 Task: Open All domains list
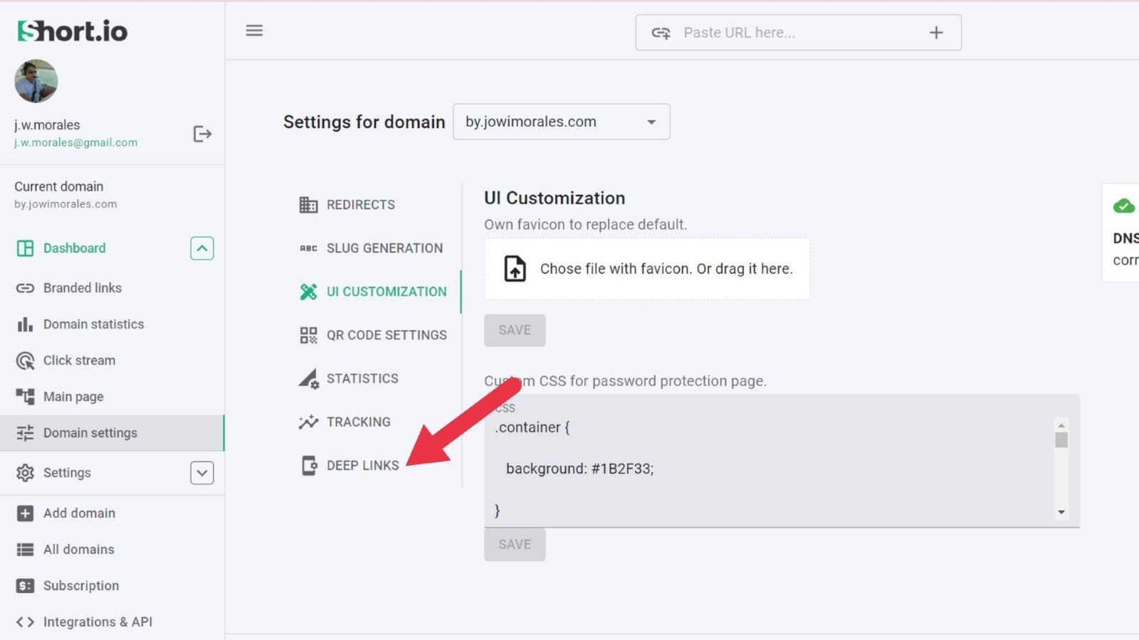(x=78, y=550)
